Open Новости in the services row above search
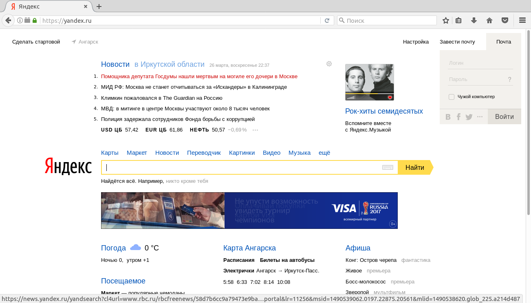Image resolution: width=531 pixels, height=303 pixels. (167, 153)
